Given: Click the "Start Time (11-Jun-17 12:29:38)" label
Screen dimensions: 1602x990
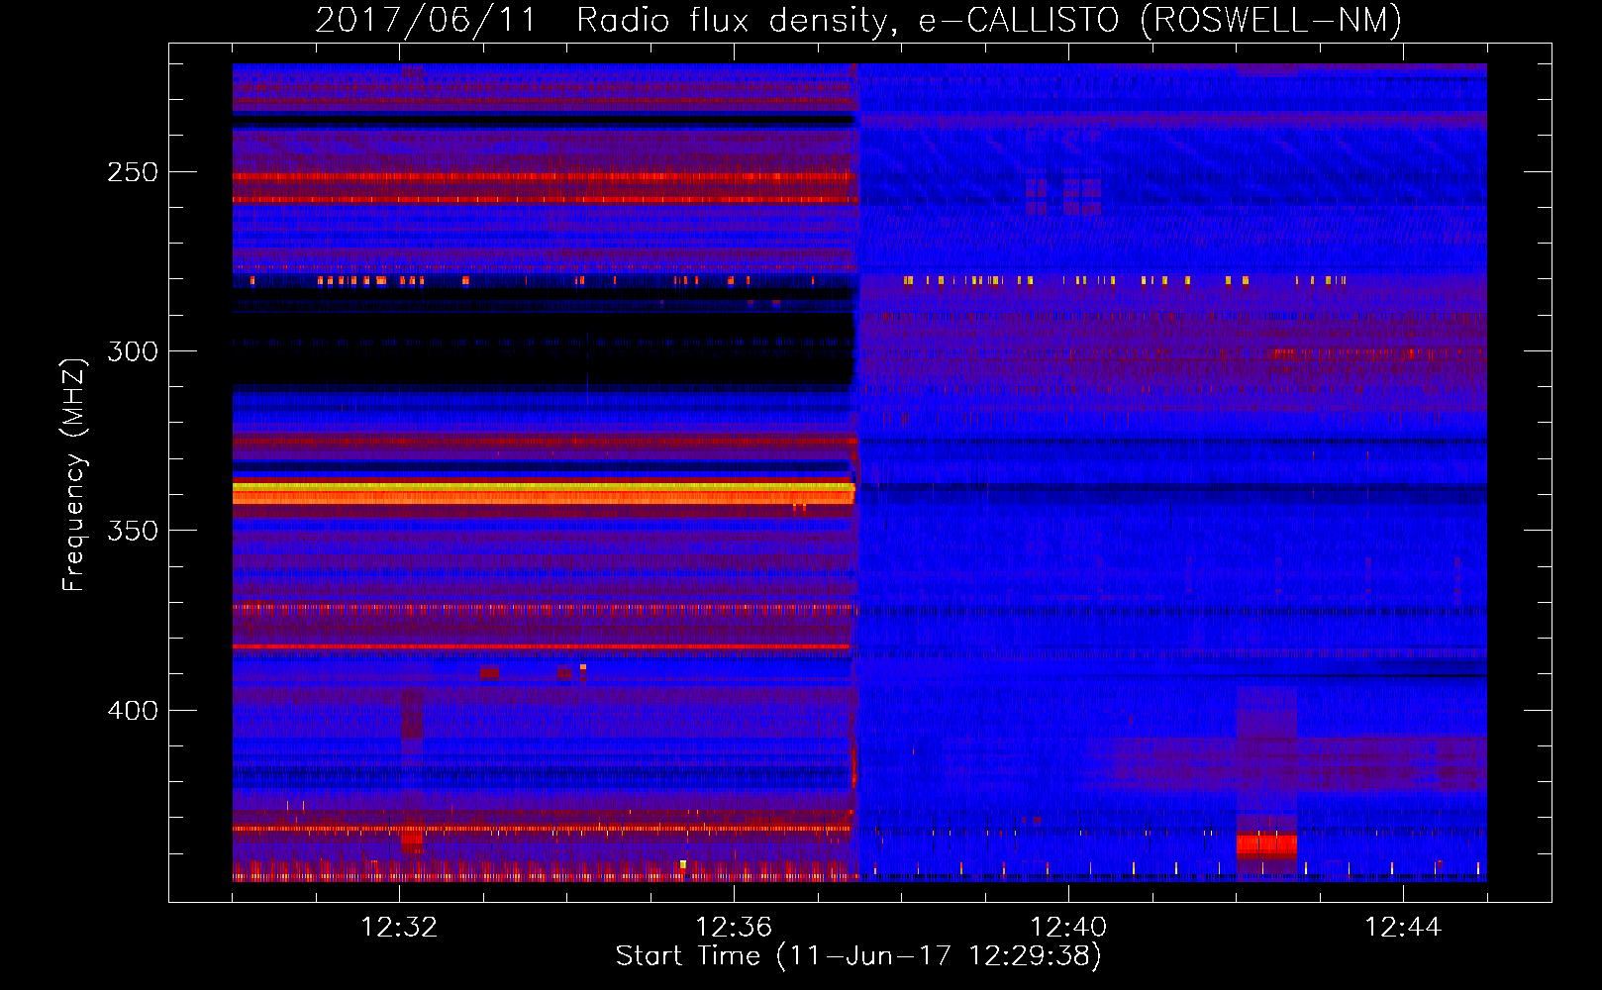Looking at the screenshot, I should (858, 956).
